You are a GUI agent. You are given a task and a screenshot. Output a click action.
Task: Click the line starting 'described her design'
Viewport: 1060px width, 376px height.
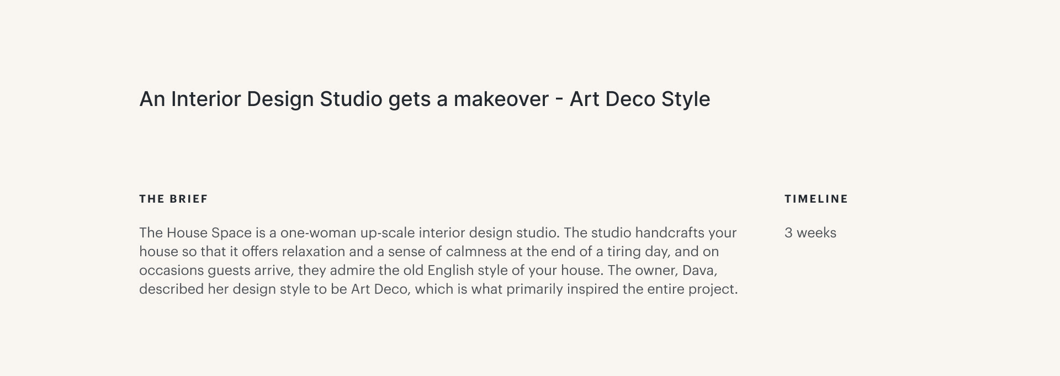(438, 289)
